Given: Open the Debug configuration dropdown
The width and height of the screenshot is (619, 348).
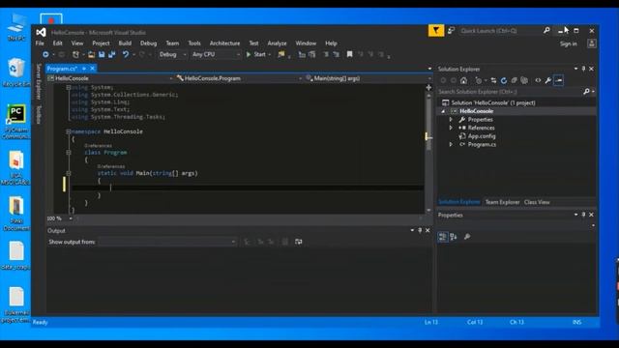Looking at the screenshot, I should pyautogui.click(x=172, y=54).
